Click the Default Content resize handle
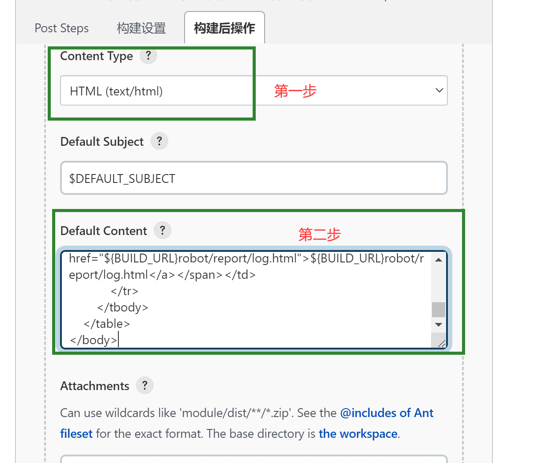553x463 pixels. point(441,343)
